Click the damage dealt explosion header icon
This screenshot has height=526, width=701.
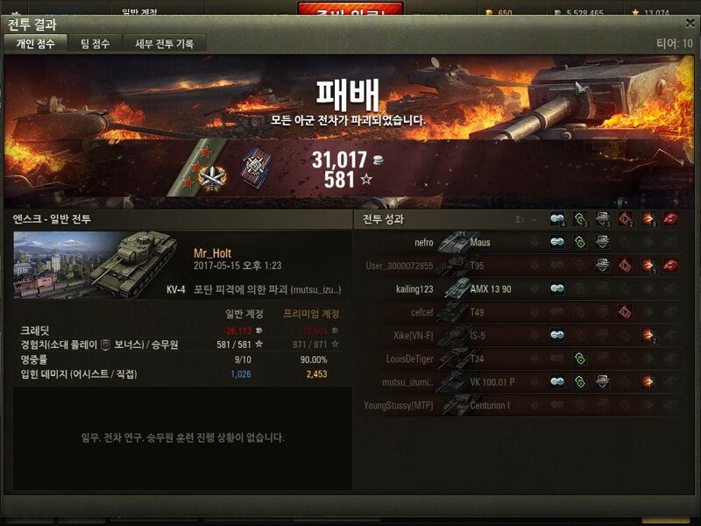point(648,218)
